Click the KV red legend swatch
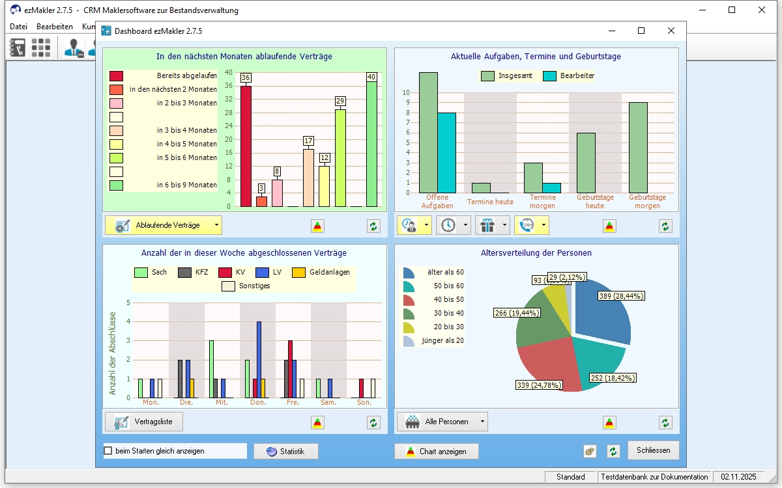Viewport: 782px width, 488px height. point(225,273)
